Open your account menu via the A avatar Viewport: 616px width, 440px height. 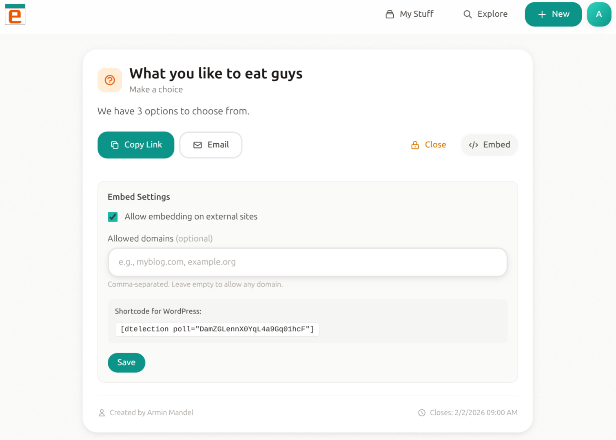599,14
